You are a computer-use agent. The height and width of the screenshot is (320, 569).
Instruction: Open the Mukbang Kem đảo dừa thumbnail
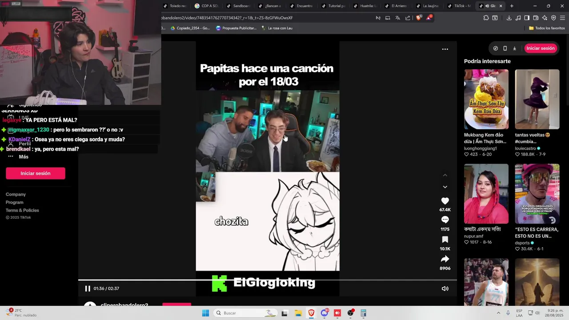[486, 99]
